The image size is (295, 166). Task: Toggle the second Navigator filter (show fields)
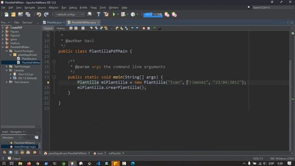pyautogui.click(x=11, y=152)
